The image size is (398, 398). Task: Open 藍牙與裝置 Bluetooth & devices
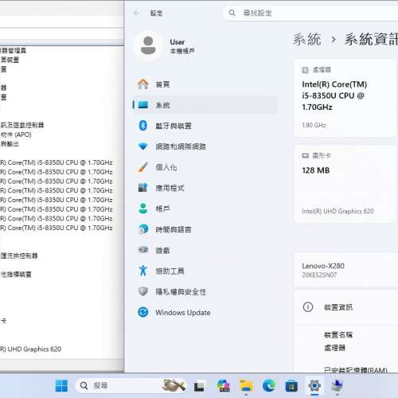click(x=205, y=126)
